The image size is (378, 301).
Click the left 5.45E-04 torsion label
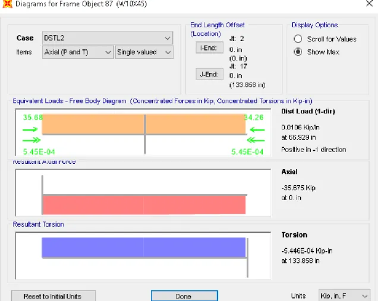point(39,152)
